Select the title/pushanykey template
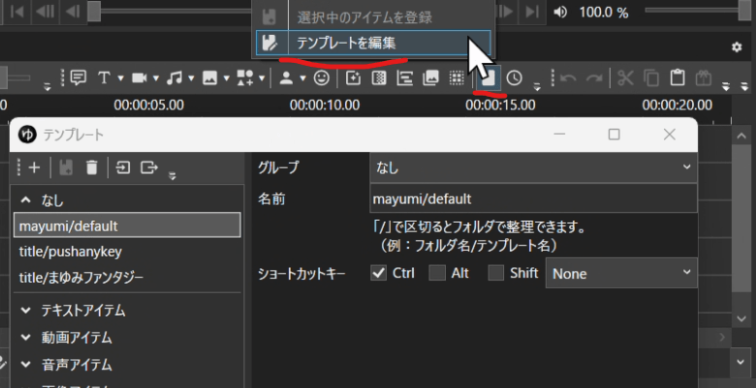756x388 pixels. (x=127, y=252)
